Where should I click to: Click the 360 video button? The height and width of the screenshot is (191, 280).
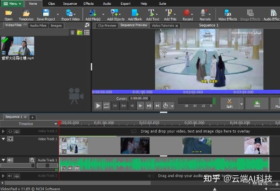(257, 103)
